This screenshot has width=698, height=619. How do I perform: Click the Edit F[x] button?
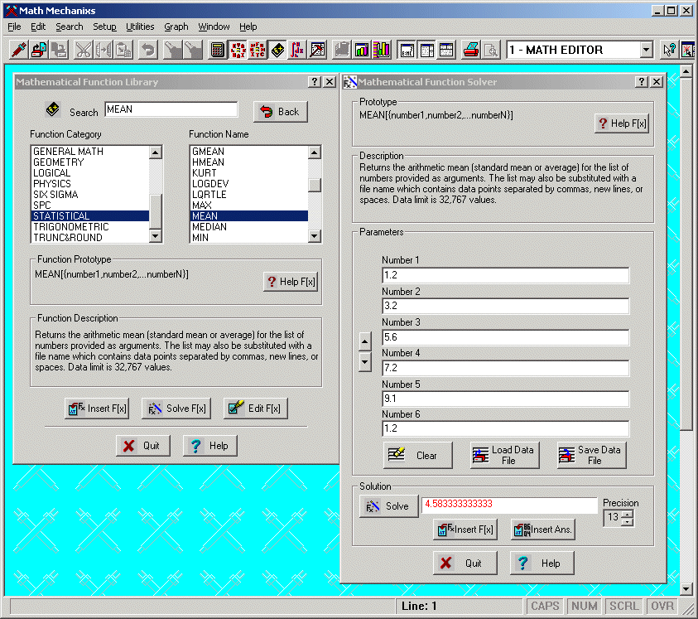click(x=256, y=409)
